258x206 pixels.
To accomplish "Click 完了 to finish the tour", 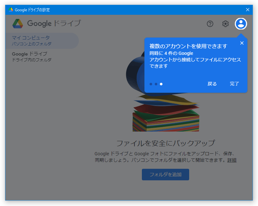I will point(234,84).
